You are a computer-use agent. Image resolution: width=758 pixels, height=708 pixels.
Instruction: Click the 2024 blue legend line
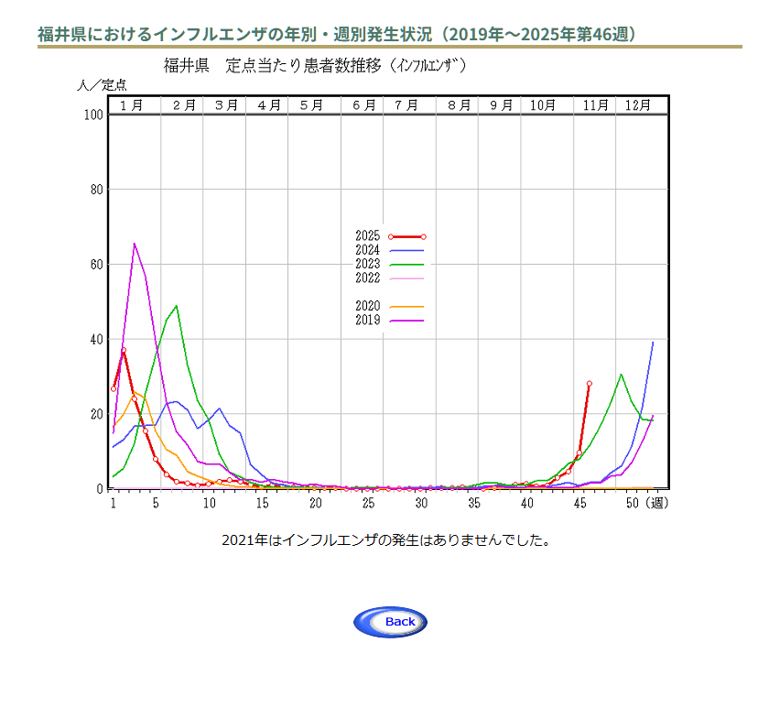(406, 250)
